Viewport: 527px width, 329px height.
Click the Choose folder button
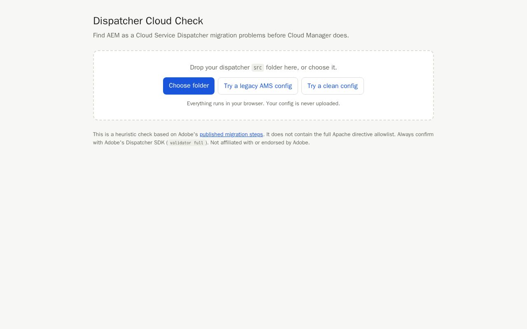[189, 86]
